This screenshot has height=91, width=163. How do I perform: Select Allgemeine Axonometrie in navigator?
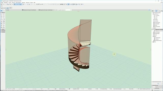159,31
